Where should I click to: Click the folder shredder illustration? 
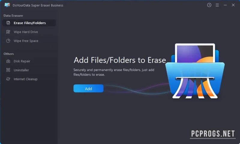[195, 71]
